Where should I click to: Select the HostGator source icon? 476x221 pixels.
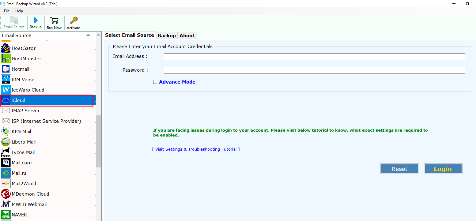click(6, 48)
